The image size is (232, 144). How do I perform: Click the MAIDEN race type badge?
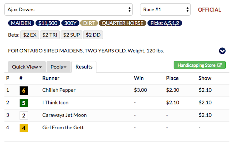point(21,23)
